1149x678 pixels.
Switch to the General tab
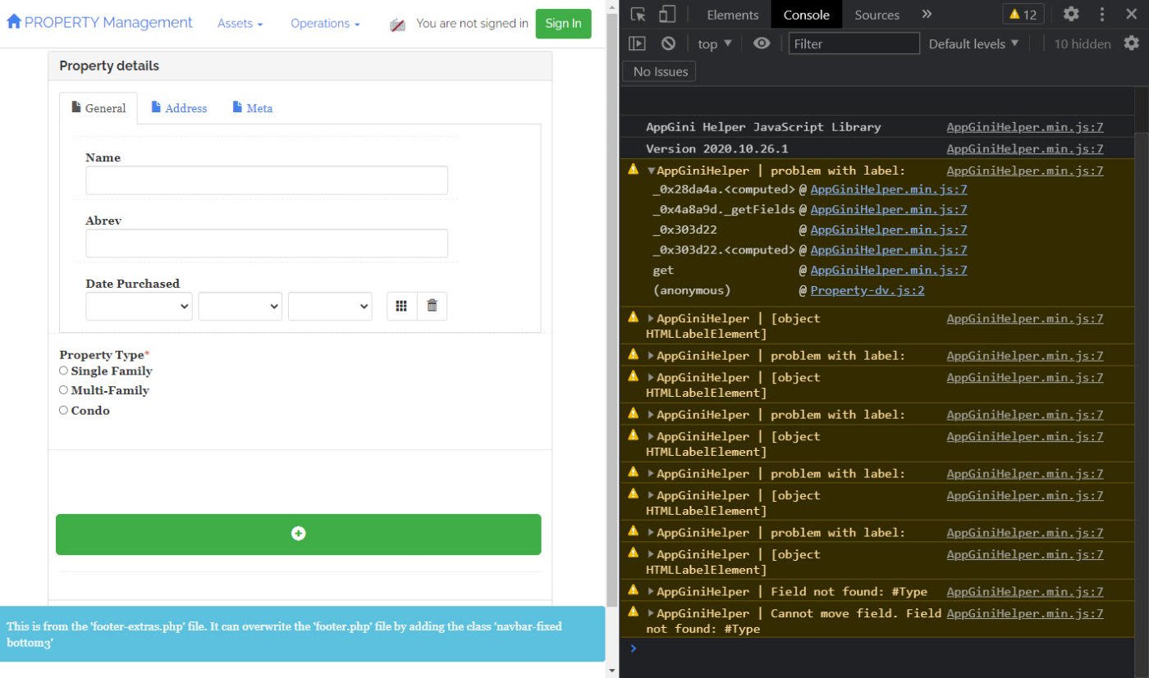[98, 107]
